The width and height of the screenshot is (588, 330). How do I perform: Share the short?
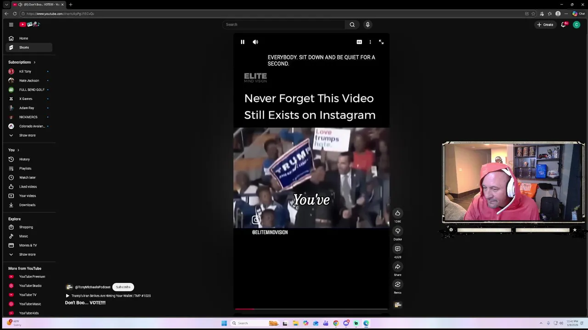pos(398,267)
